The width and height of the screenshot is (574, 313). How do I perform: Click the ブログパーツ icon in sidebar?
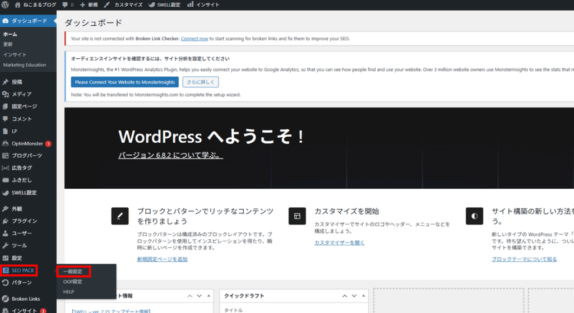point(6,156)
